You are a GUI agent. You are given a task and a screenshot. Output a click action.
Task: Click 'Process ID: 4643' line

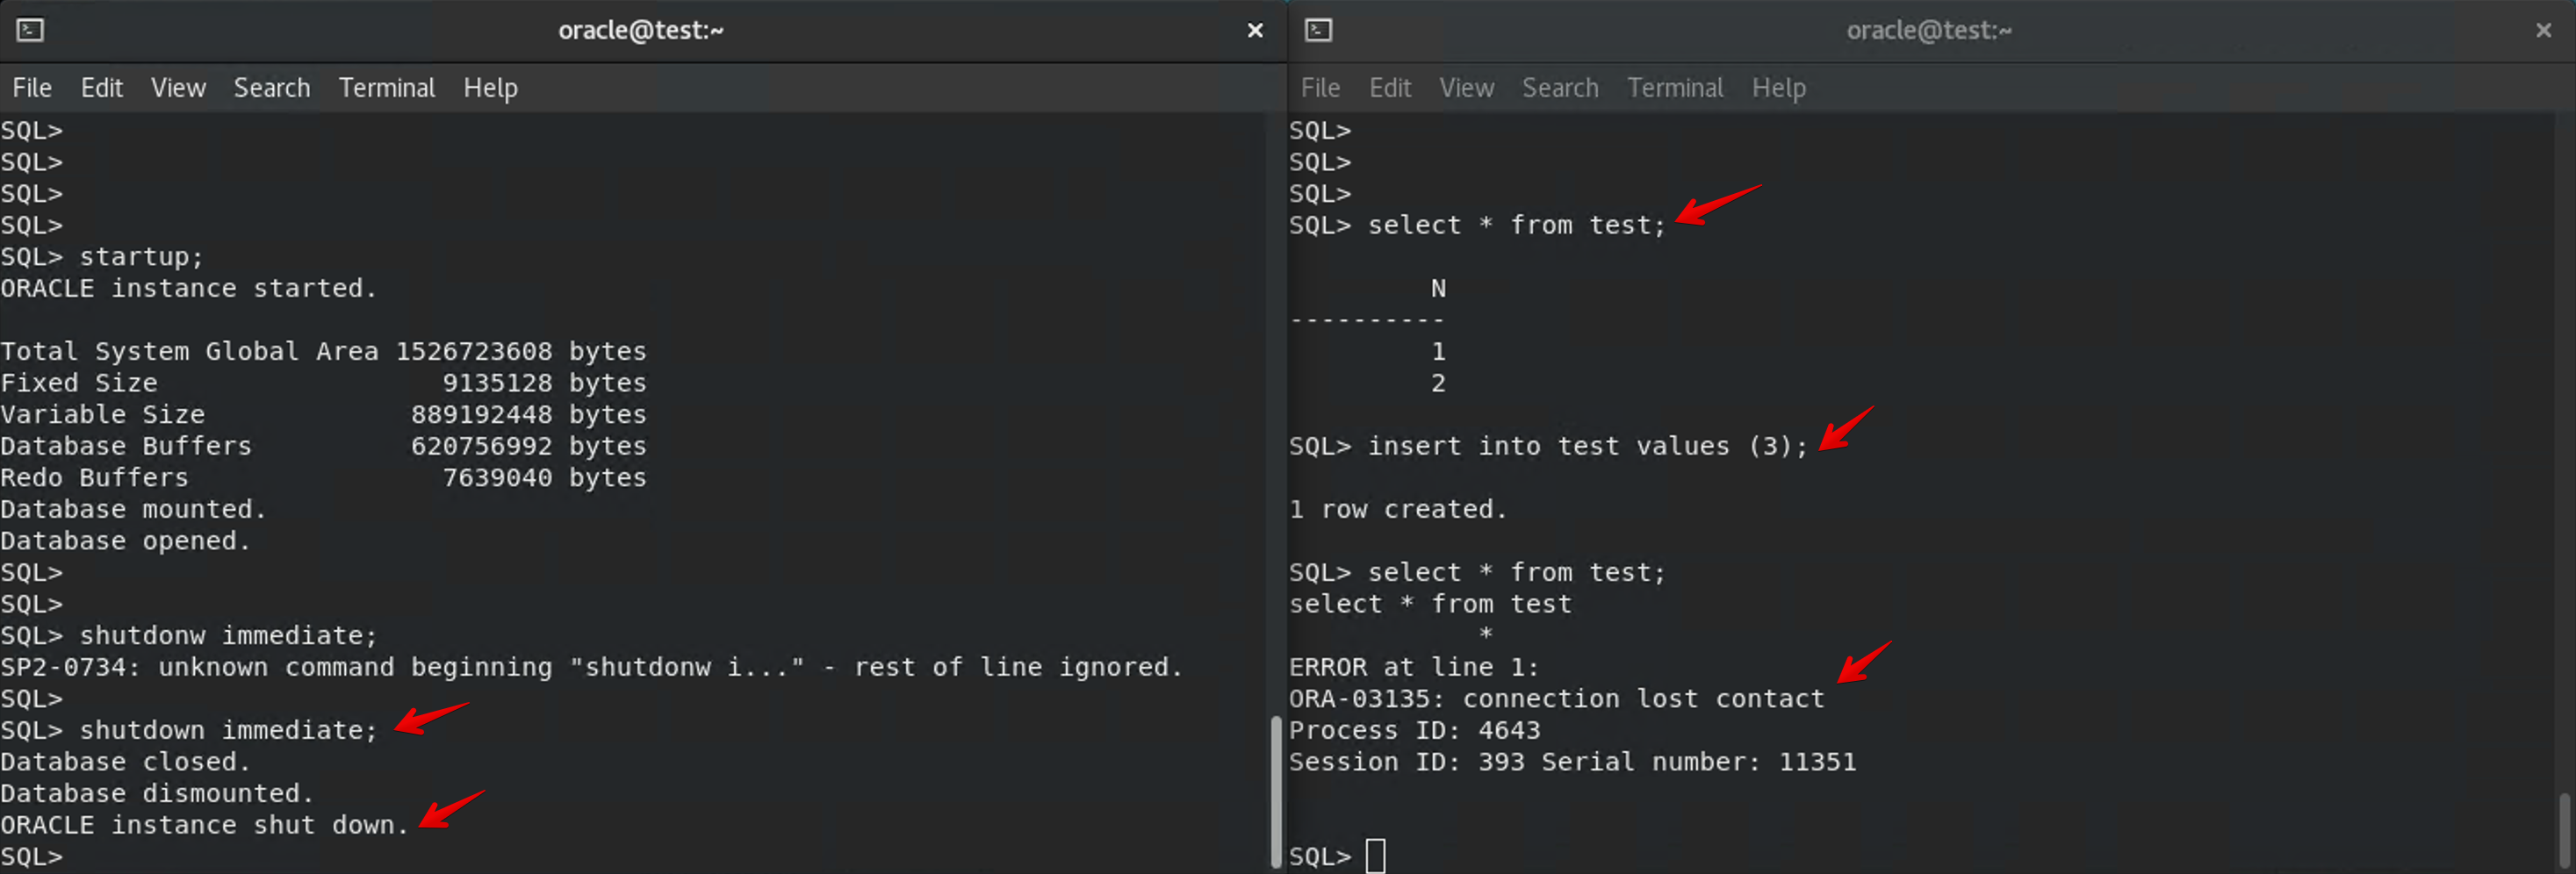[x=1414, y=730]
